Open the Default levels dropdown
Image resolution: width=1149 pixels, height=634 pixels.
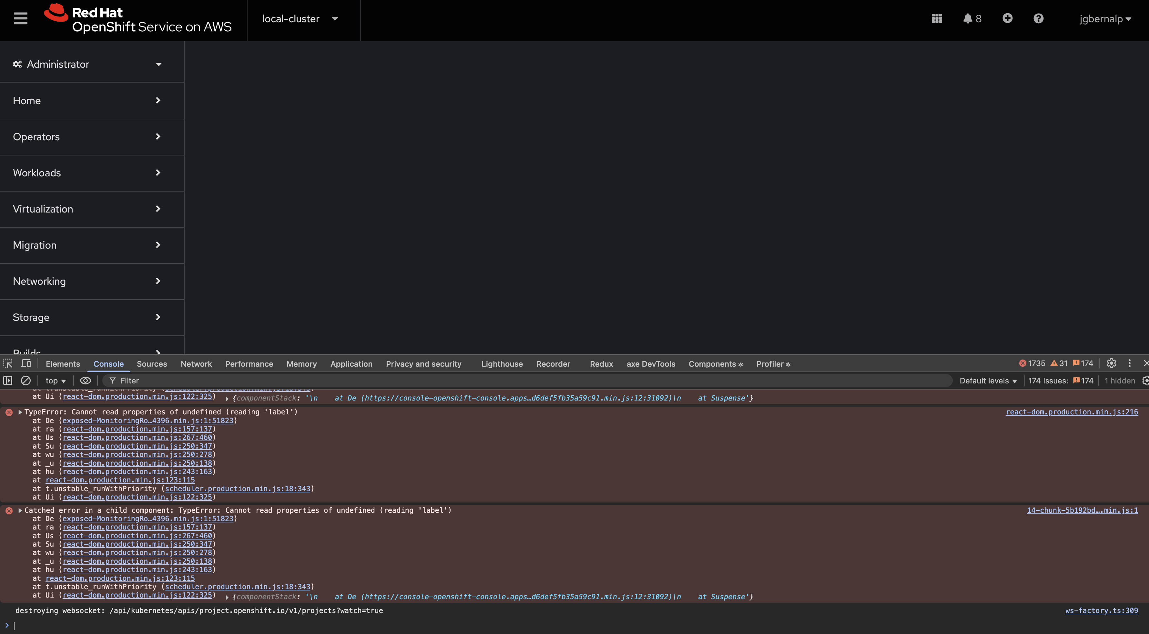(988, 381)
